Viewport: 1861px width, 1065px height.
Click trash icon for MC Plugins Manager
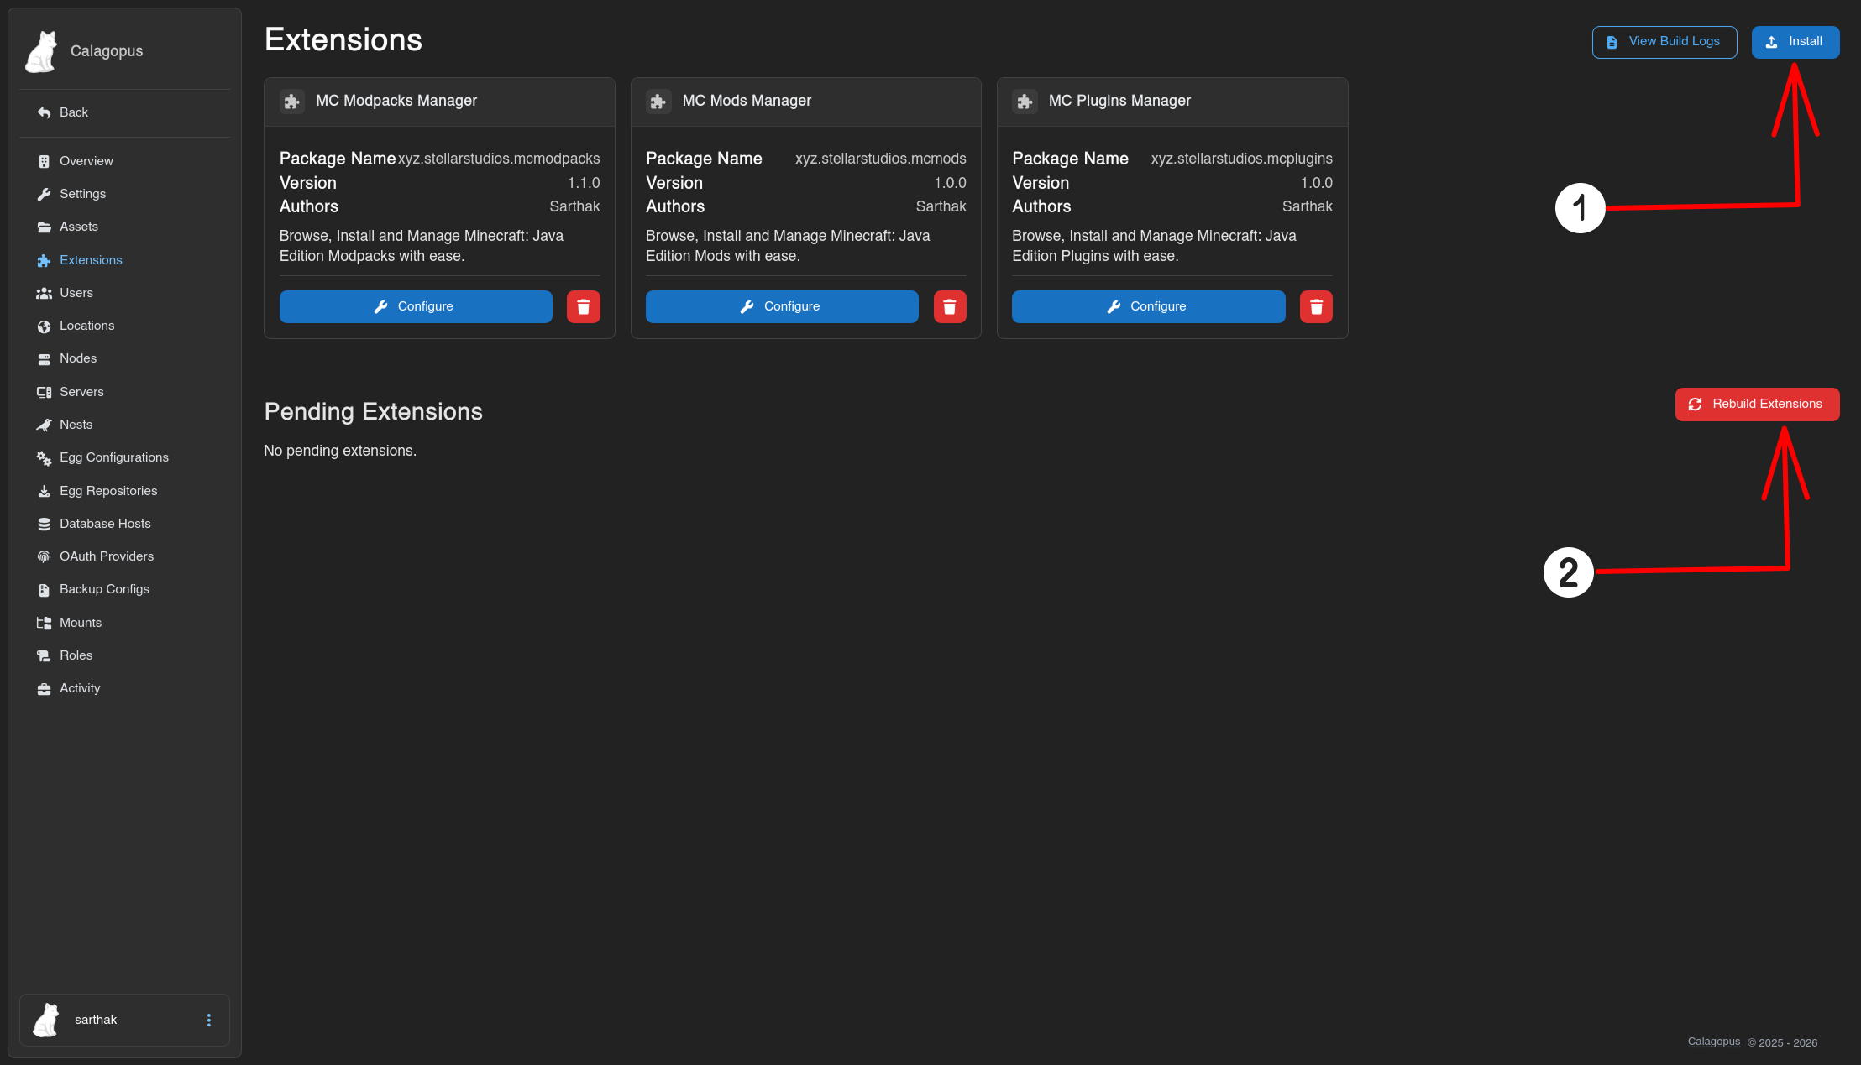click(x=1316, y=306)
